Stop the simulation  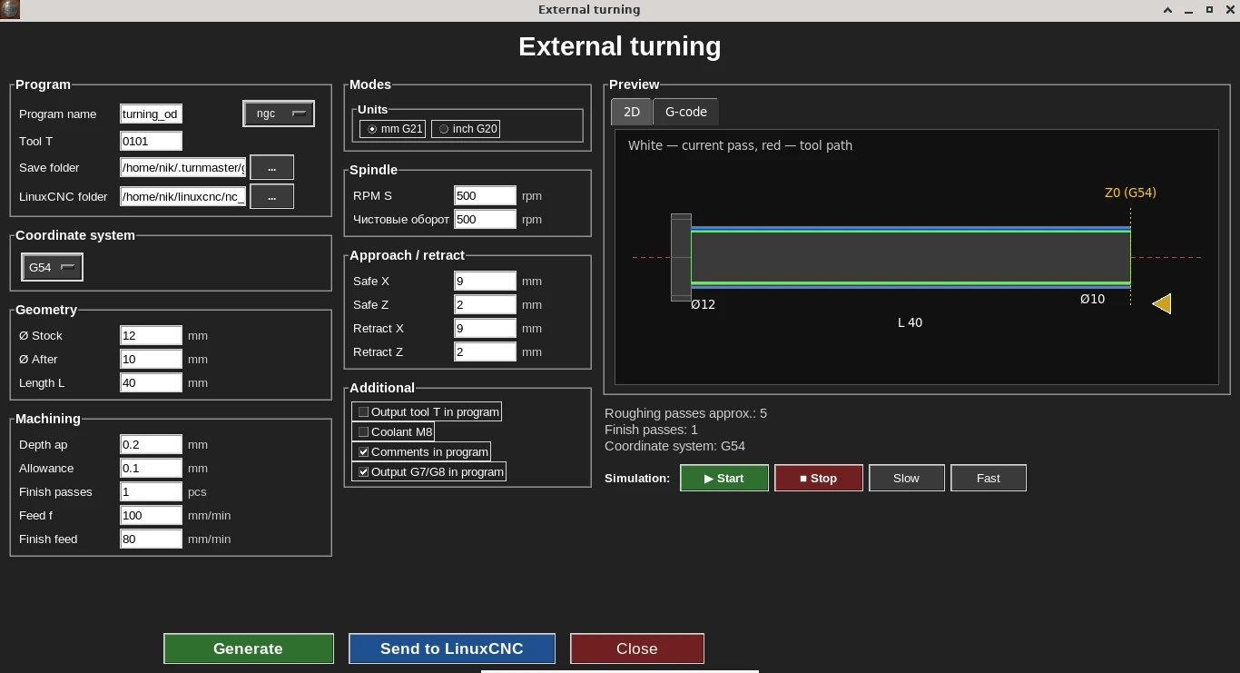click(x=819, y=478)
